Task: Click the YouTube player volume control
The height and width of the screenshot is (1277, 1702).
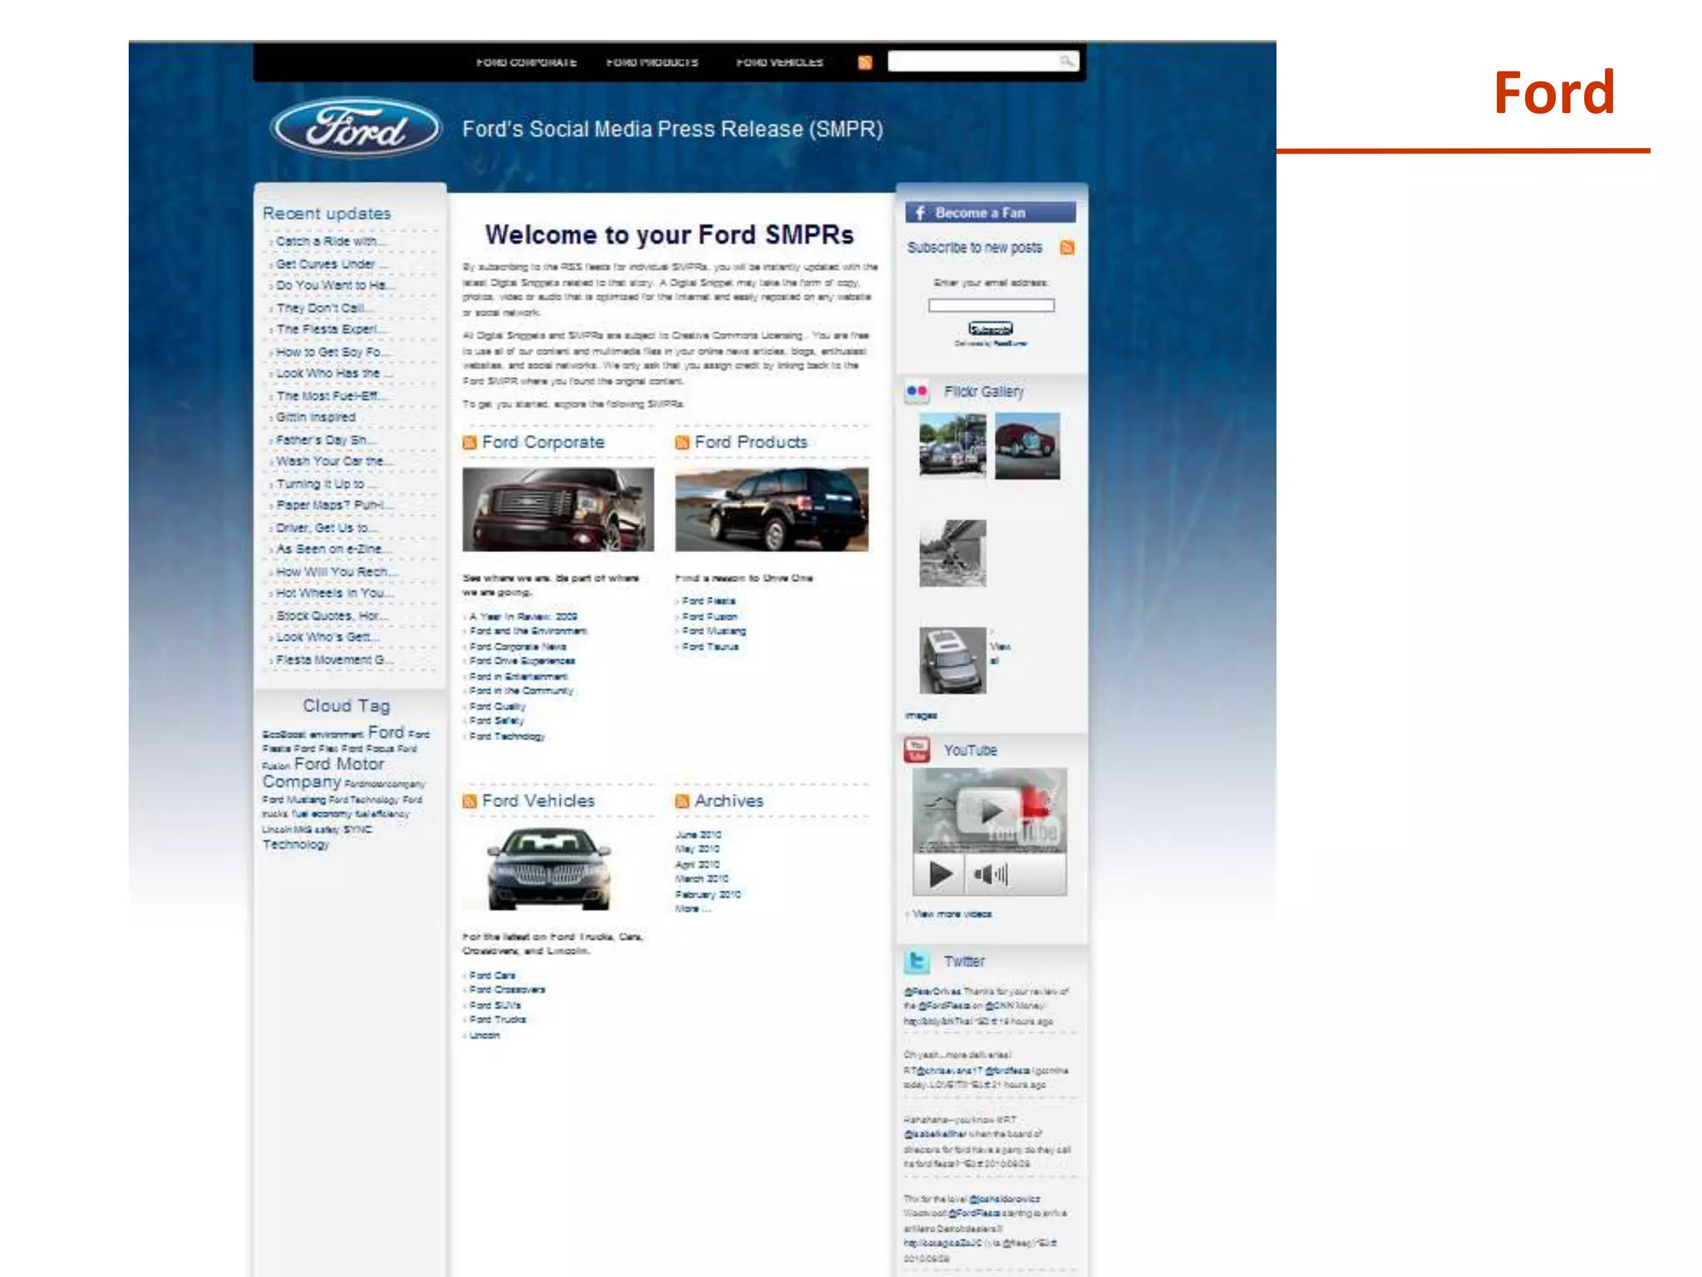Action: 990,874
